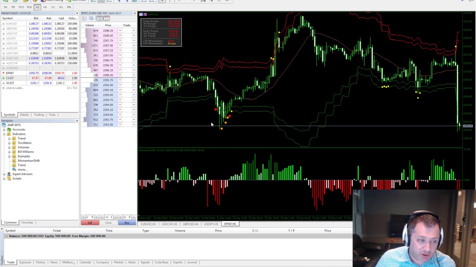
Task: Click the buy arrow at price 2357.00
Action: pos(134,55)
